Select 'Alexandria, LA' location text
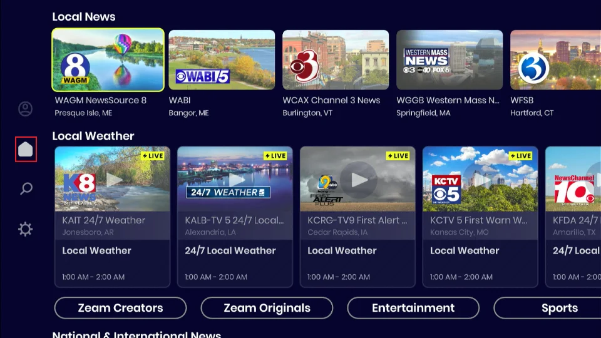601x338 pixels. (x=210, y=232)
